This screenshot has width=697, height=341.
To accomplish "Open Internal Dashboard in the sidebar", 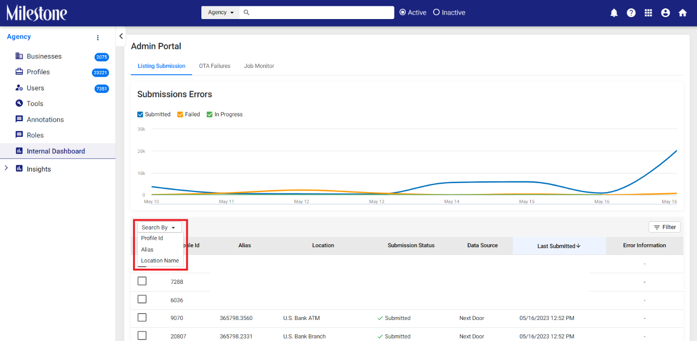I will [x=58, y=151].
